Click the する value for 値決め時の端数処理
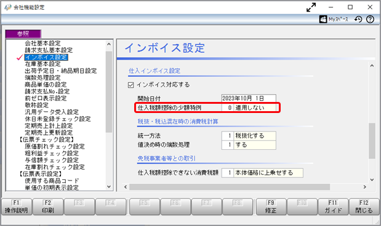This screenshot has height=226, width=381. [x=255, y=145]
